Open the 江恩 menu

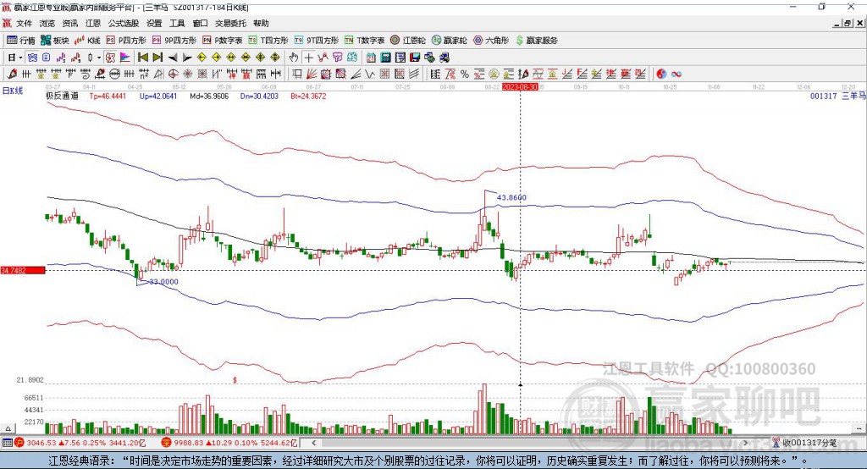click(93, 23)
